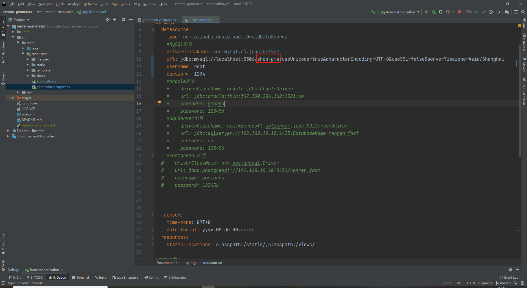Image resolution: width=527 pixels, height=288 pixels.
Task: Open the Structure side panel
Action: [3, 52]
